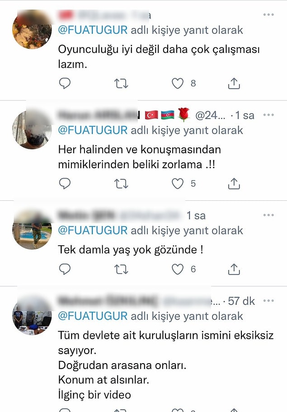This screenshot has height=412, width=287.
Task: Open more options on the 57 dk tweet
Action: 268,301
